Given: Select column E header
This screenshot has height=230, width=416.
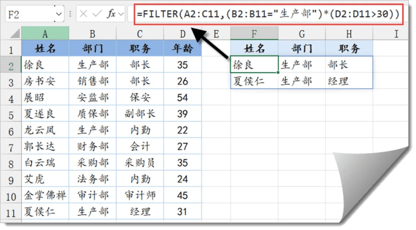Looking at the screenshot, I should click(216, 33).
